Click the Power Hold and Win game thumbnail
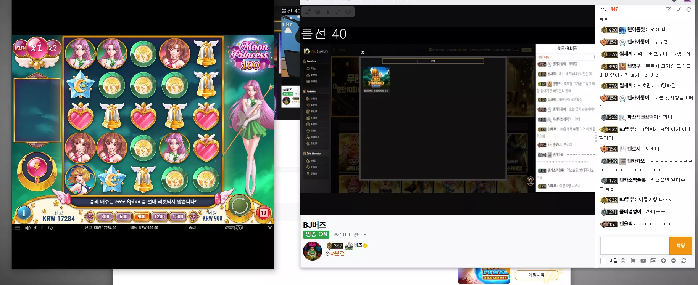Screen dimensions: 698x285 (x=485, y=275)
